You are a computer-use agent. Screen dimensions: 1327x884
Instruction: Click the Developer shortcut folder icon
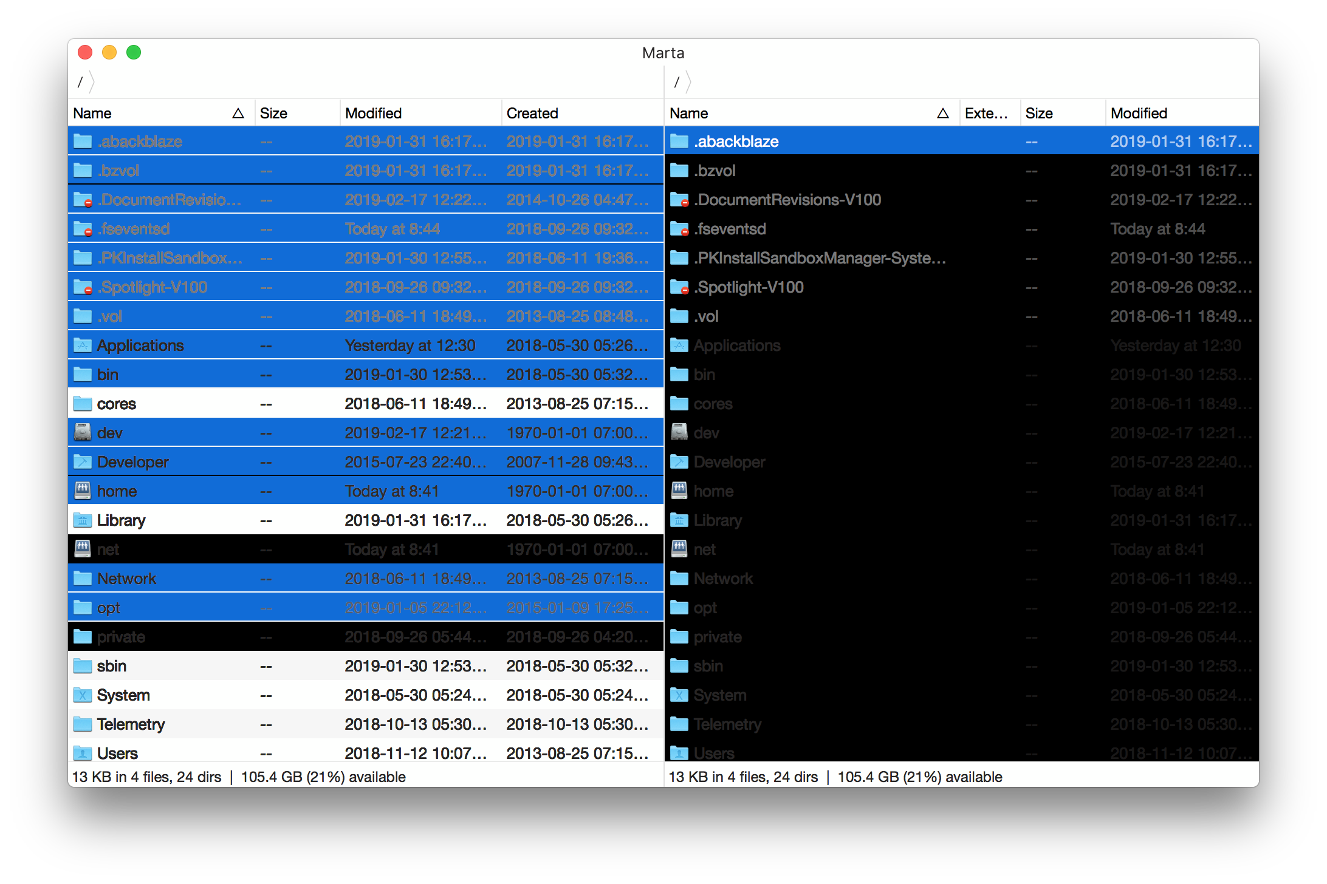point(83,461)
